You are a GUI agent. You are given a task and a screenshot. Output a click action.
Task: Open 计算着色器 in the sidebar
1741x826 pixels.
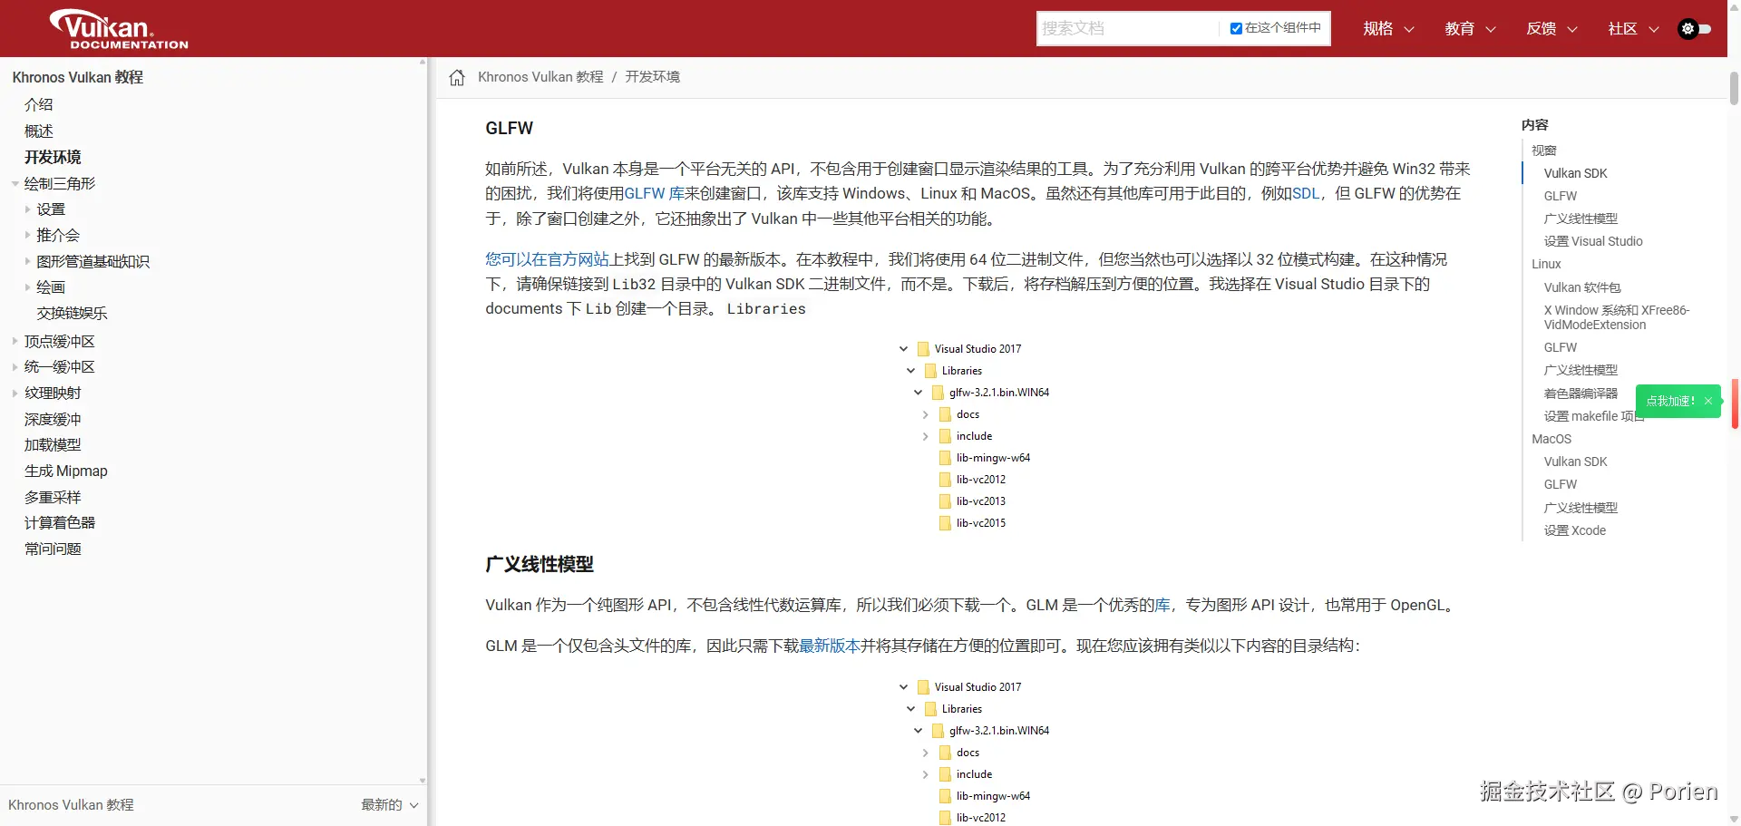coord(60,523)
